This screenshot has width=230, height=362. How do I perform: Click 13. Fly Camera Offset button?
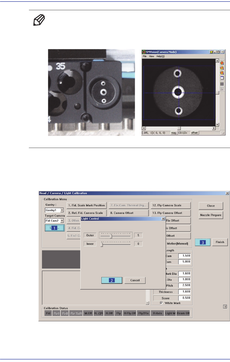click(x=171, y=213)
